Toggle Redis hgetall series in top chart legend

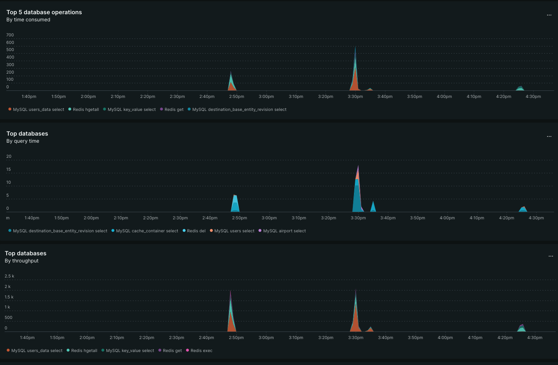point(83,109)
